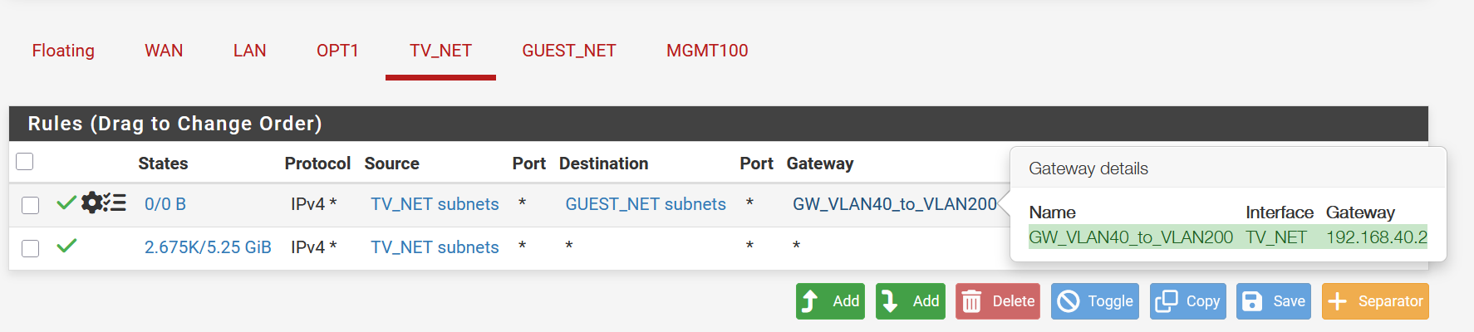Screen dimensions: 1474x332
Task: Switch to the Floating rules tab
Action: click(x=63, y=51)
